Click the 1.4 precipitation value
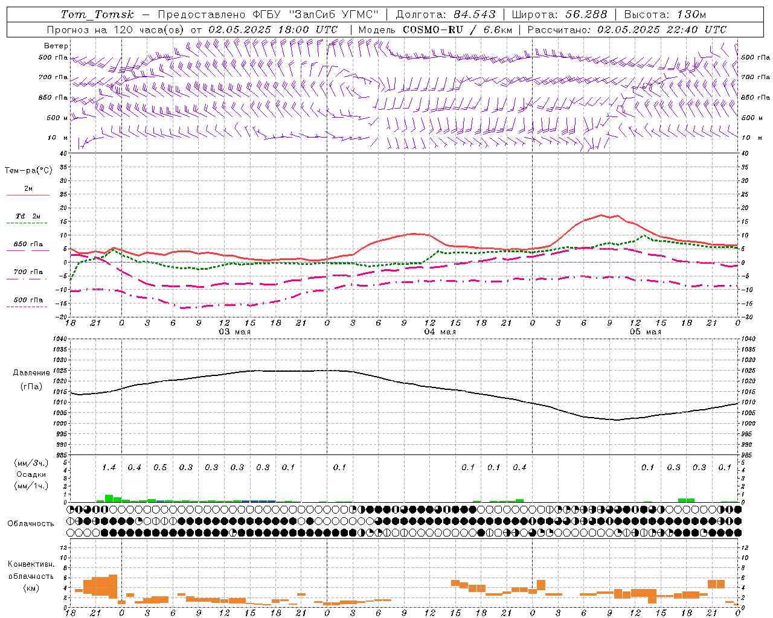Screen dimensions: 773x618 click(x=109, y=468)
